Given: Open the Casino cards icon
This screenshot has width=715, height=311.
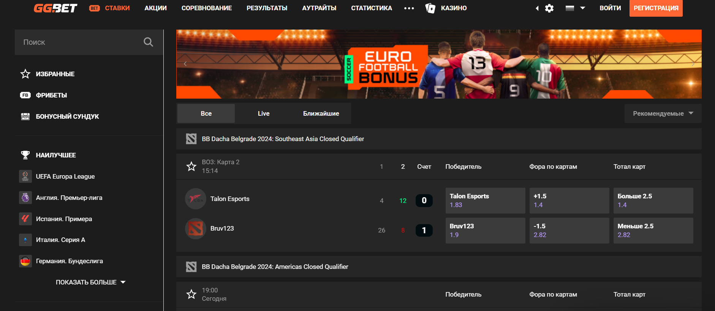Looking at the screenshot, I should 430,8.
